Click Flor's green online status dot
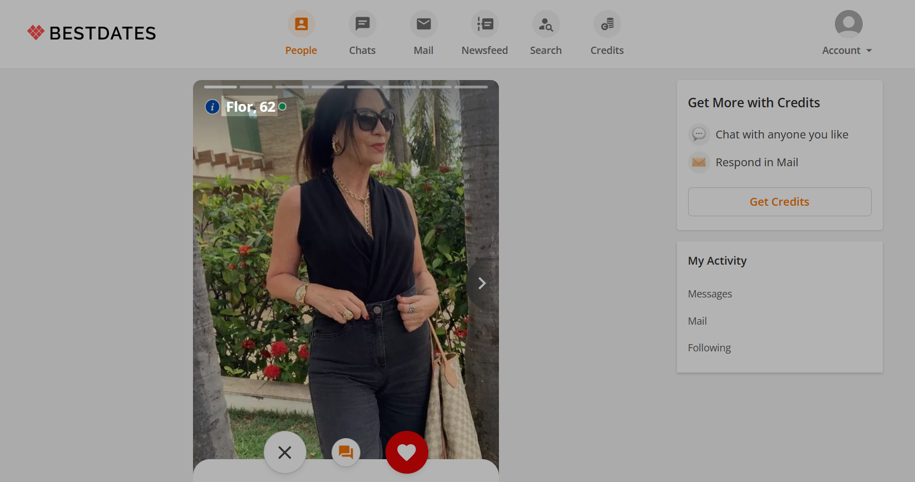Viewport: 915px width, 482px height. (x=283, y=106)
